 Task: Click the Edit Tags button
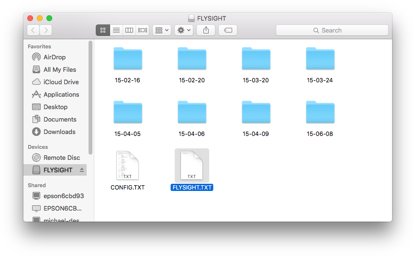tap(228, 30)
